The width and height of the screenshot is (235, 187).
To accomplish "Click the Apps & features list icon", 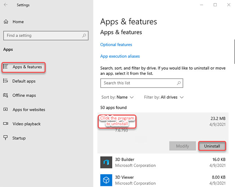I will [6, 66].
